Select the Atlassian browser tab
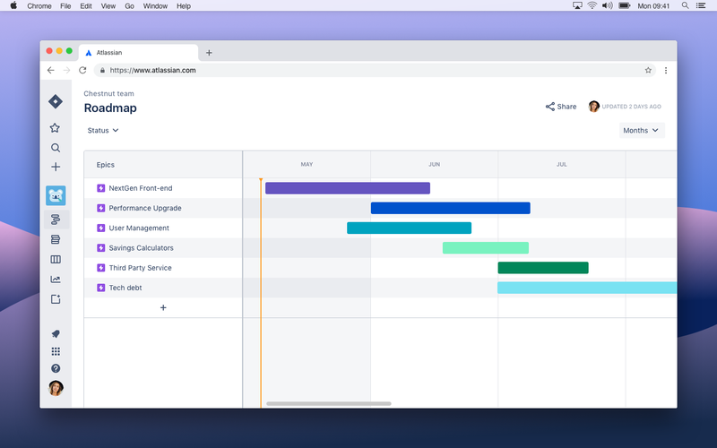Viewport: 717px width, 448px height. click(x=138, y=53)
